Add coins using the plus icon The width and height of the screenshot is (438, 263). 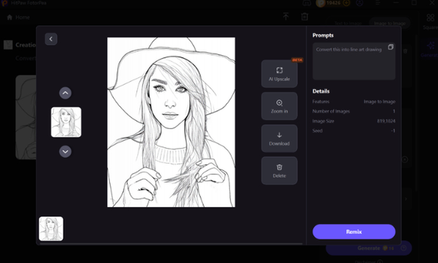coord(347,3)
